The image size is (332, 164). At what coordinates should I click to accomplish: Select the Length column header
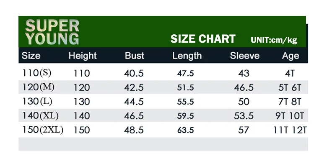tap(187, 56)
